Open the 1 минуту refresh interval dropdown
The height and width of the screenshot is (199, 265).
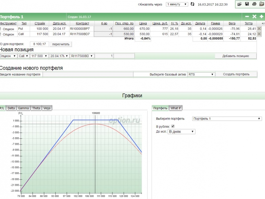(177, 4)
